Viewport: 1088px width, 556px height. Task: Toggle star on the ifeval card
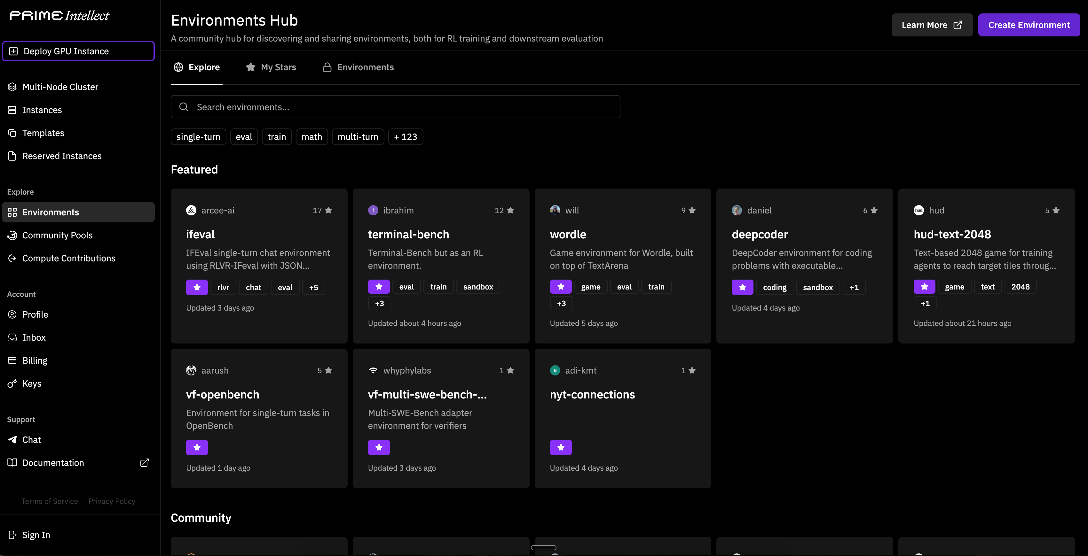197,287
